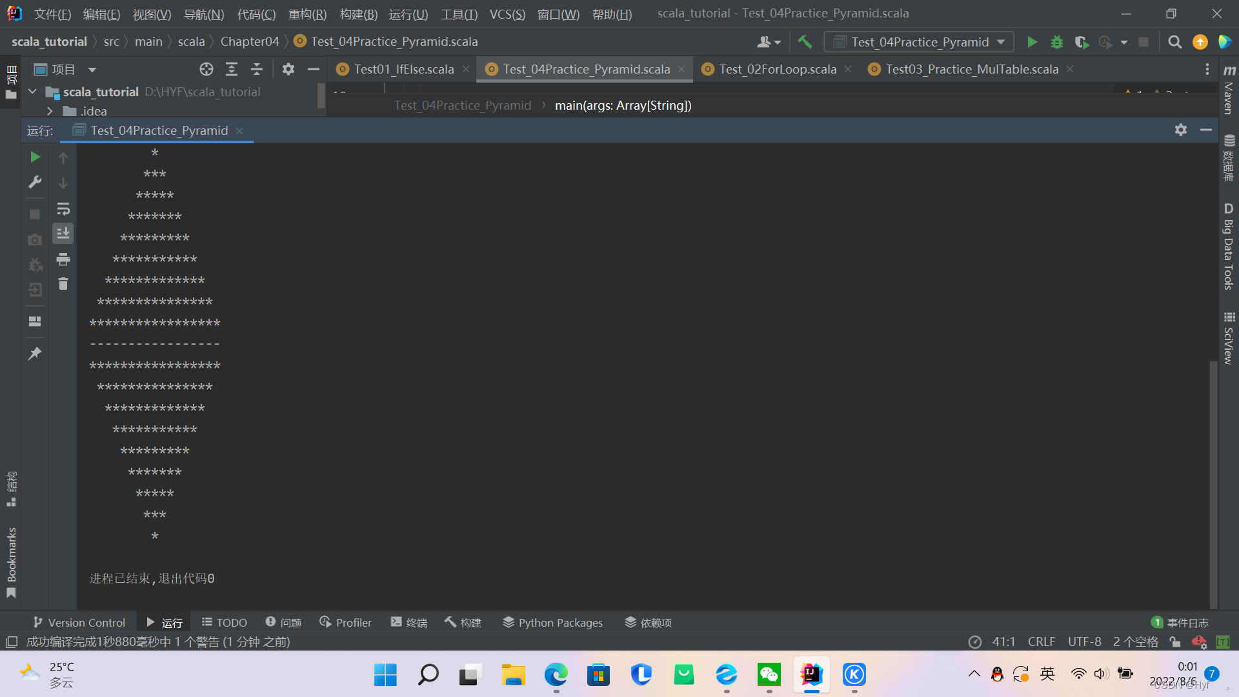Click the print icon in Run panel
Screen dimensions: 1239x697
(x=63, y=259)
